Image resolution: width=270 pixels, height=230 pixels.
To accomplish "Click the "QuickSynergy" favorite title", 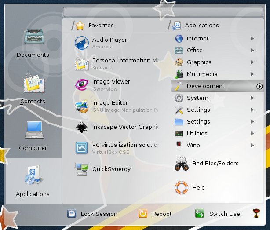I will (x=111, y=169).
